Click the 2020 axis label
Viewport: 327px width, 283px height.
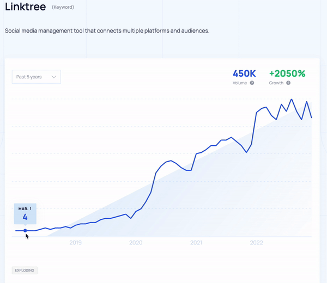(x=136, y=243)
